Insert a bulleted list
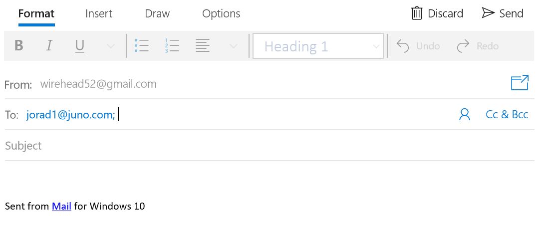The image size is (540, 238). coord(142,46)
